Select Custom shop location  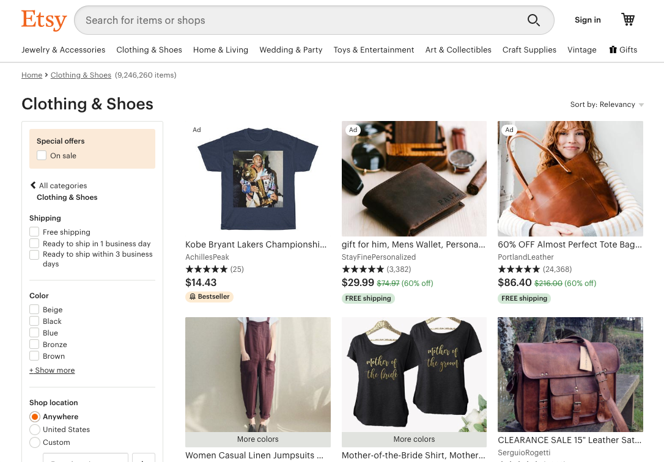35,442
